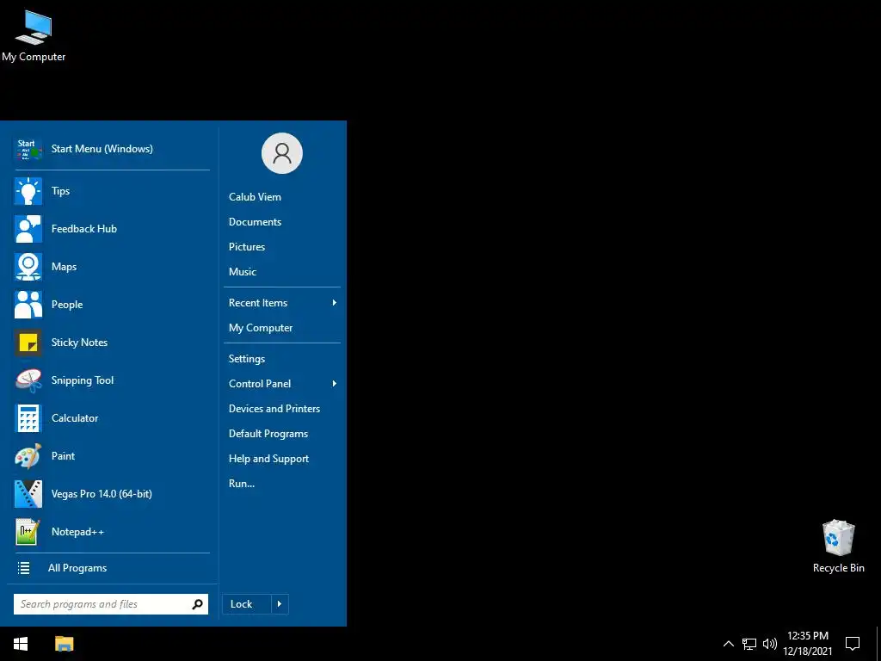Screen dimensions: 881x661
Task: Click the Show desktop strip in the taskbar
Action: click(878, 644)
